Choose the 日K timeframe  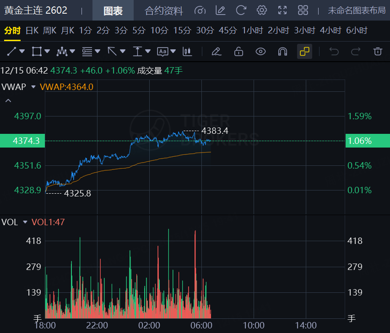pyautogui.click(x=32, y=31)
